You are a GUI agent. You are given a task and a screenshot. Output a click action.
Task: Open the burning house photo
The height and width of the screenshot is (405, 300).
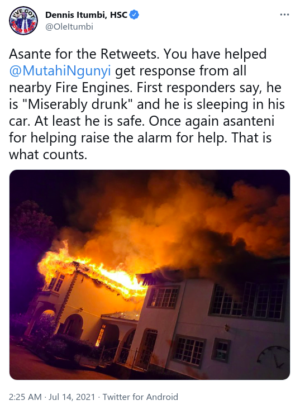pos(150,275)
